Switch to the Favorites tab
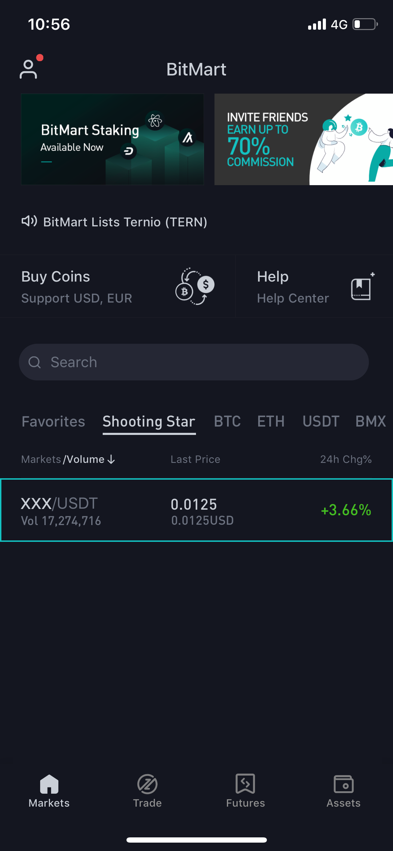Screen dimensions: 393x851 tap(53, 421)
